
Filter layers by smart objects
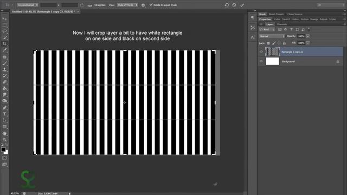pos(303,30)
